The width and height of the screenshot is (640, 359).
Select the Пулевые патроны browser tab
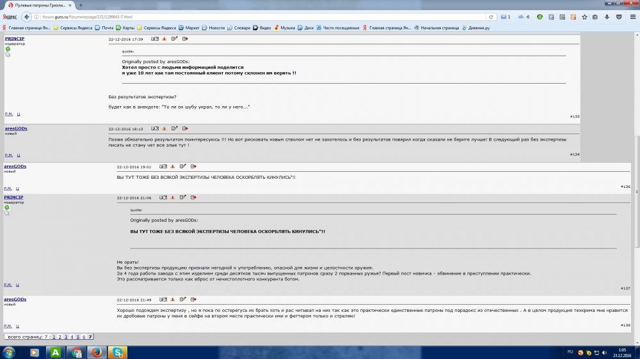[40, 5]
